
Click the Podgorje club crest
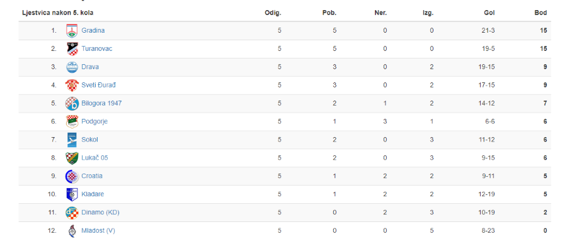72,121
